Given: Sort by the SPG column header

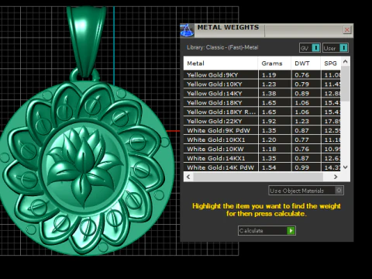Looking at the screenshot, I should pyautogui.click(x=331, y=64).
